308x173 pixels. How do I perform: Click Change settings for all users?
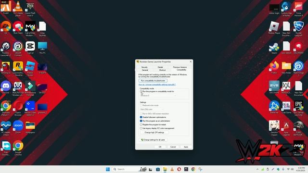[x=153, y=140]
